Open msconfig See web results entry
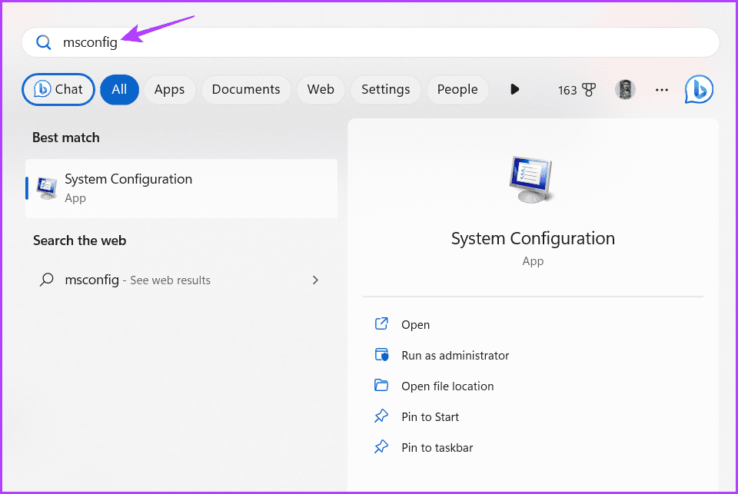The width and height of the screenshot is (738, 494). (x=181, y=280)
